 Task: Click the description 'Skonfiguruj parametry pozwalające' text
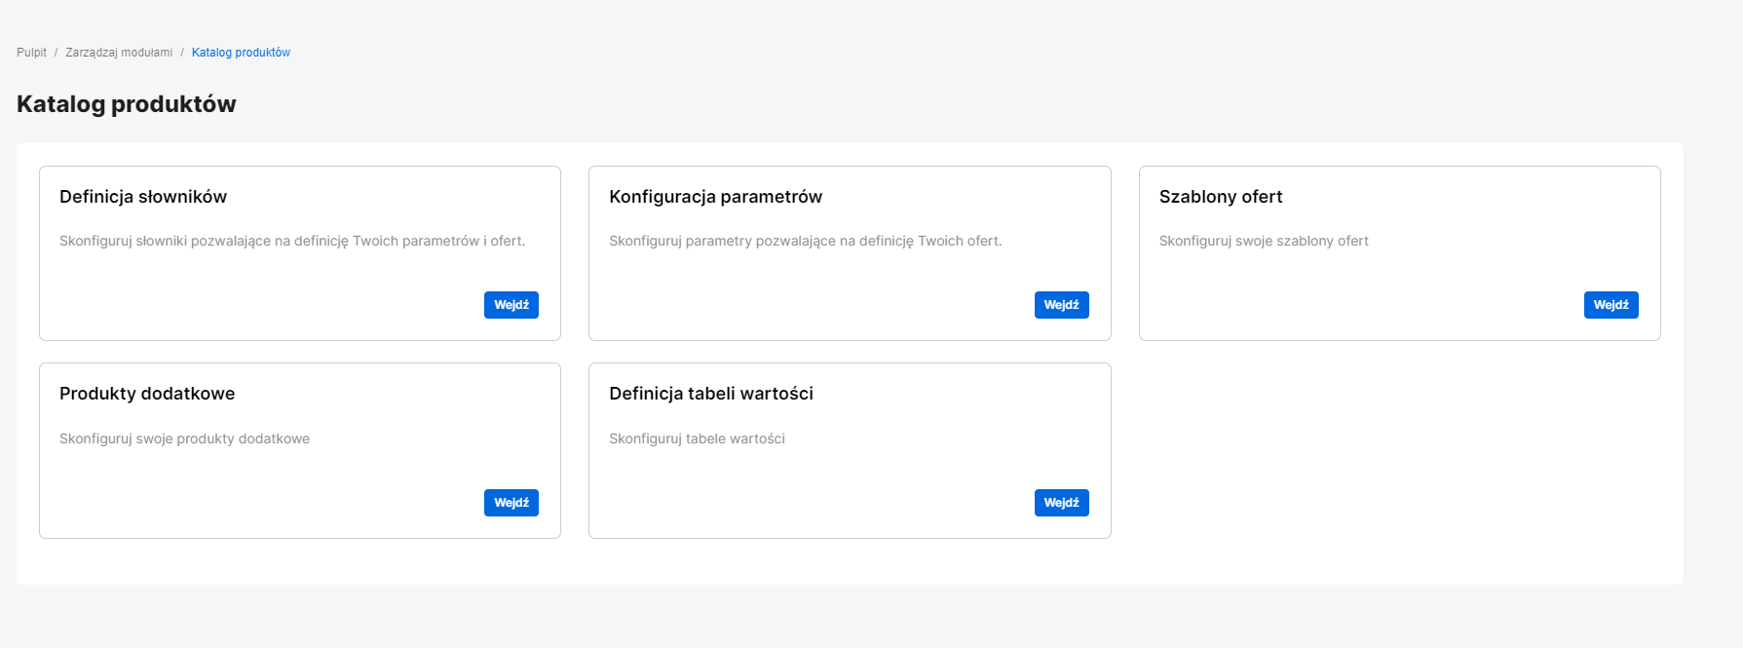(805, 241)
